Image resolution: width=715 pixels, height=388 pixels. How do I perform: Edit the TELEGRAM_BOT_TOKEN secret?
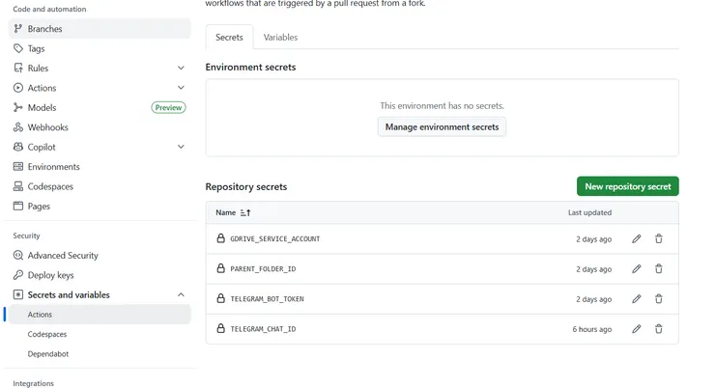pyautogui.click(x=636, y=299)
